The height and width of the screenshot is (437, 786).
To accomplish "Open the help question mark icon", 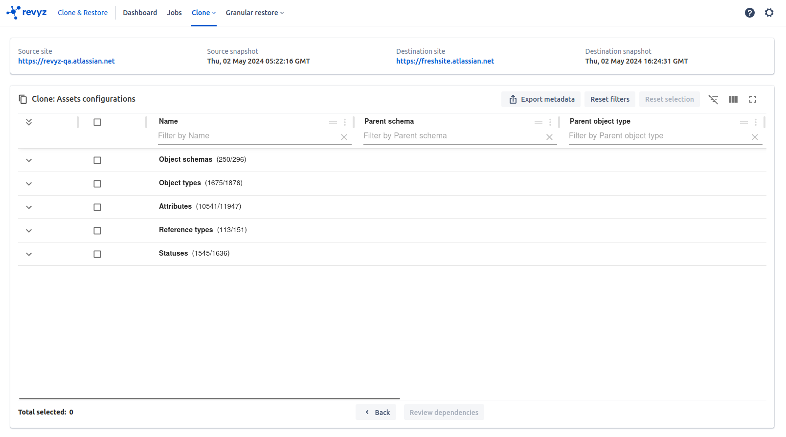I will coord(749,13).
